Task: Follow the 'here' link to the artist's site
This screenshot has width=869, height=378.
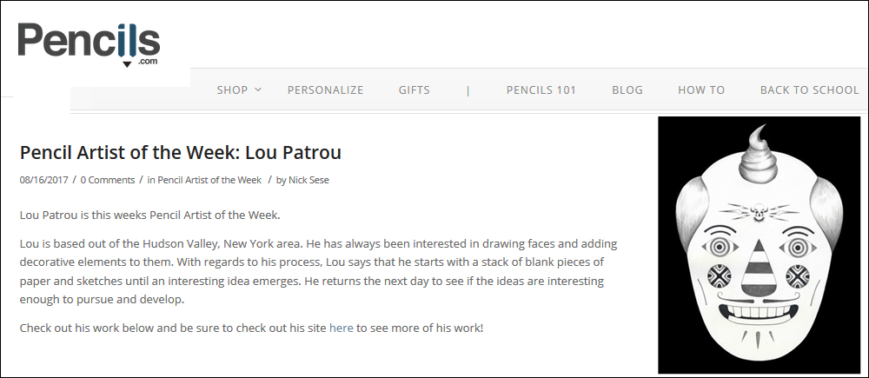Action: [x=341, y=328]
